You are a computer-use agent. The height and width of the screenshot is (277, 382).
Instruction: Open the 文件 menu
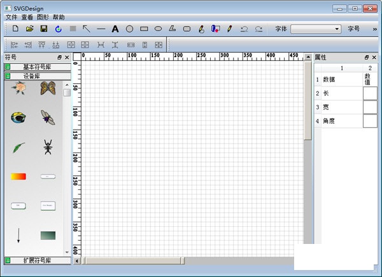(x=11, y=17)
